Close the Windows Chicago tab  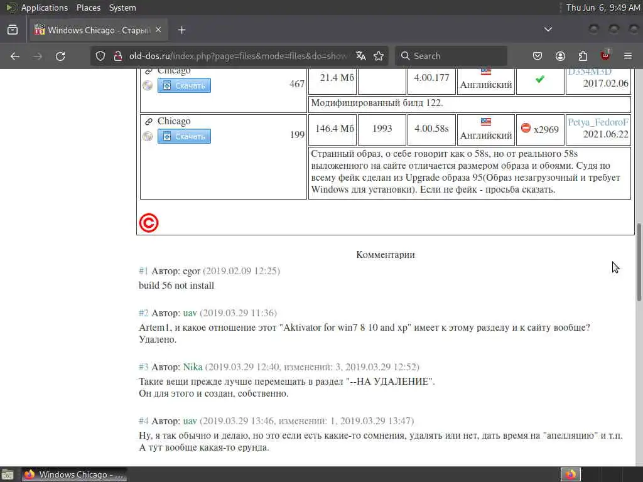[x=158, y=30]
